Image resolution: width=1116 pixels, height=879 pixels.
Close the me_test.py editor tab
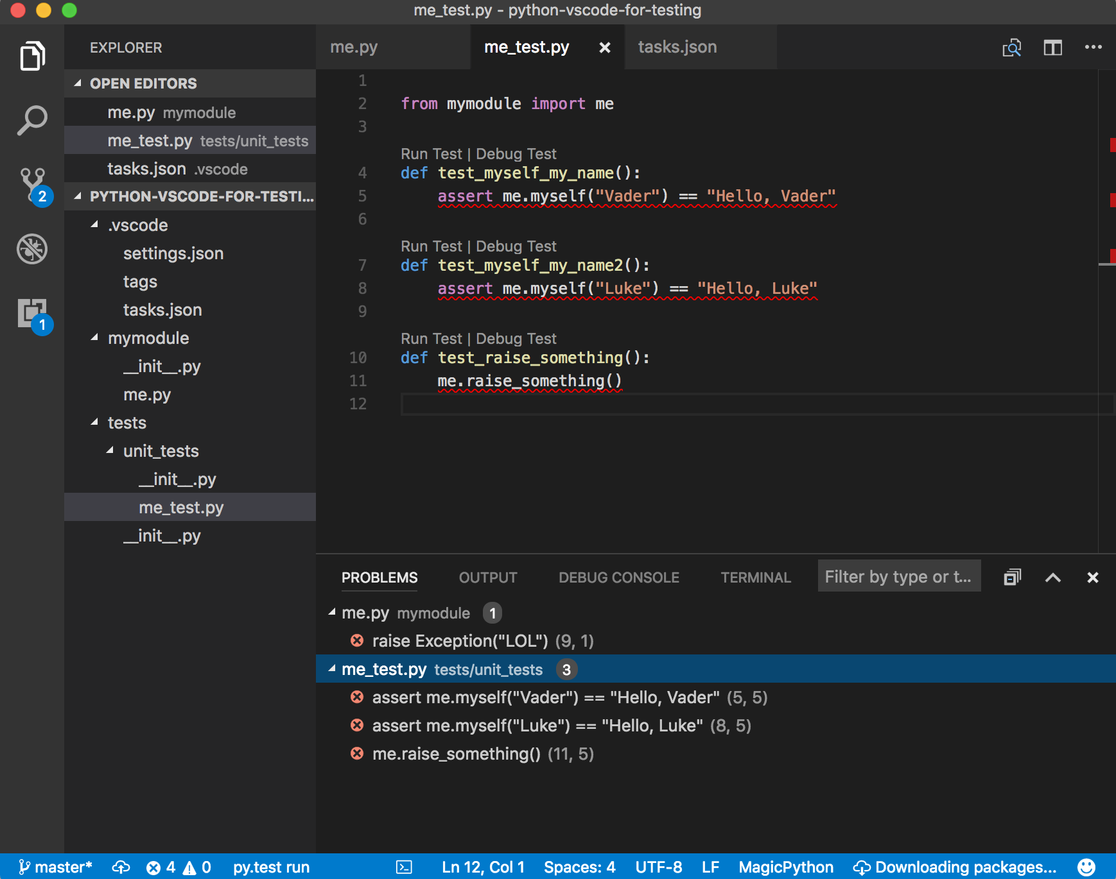pyautogui.click(x=604, y=47)
